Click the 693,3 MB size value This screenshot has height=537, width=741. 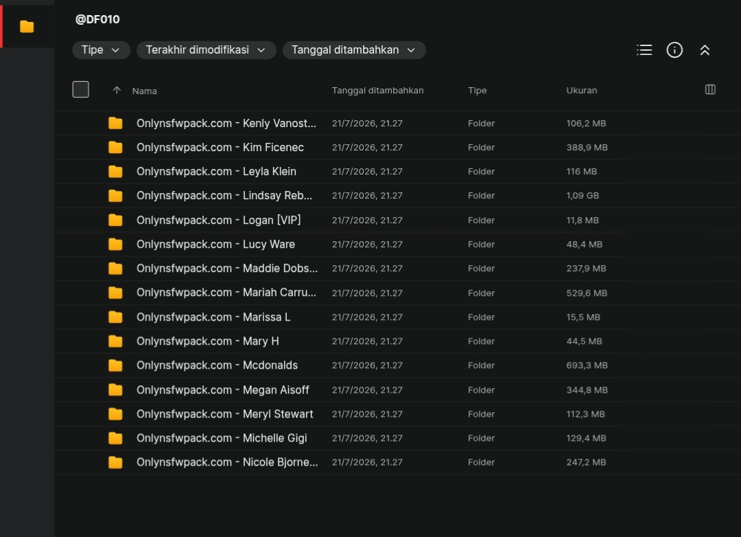587,366
